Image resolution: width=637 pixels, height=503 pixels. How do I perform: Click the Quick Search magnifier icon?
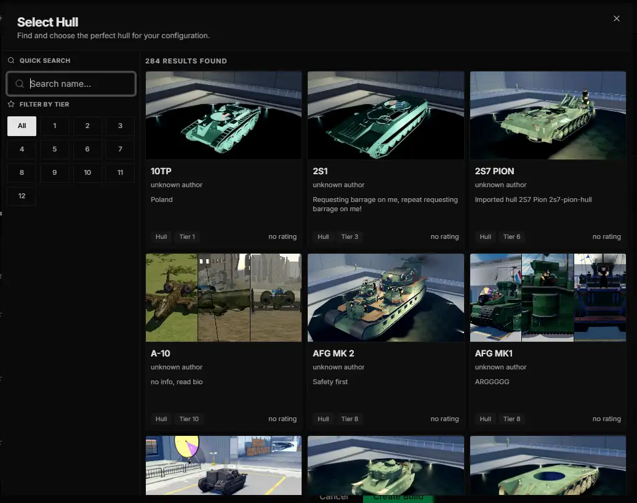(x=11, y=60)
